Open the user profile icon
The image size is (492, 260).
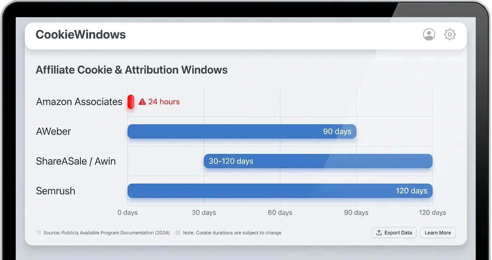coord(429,34)
